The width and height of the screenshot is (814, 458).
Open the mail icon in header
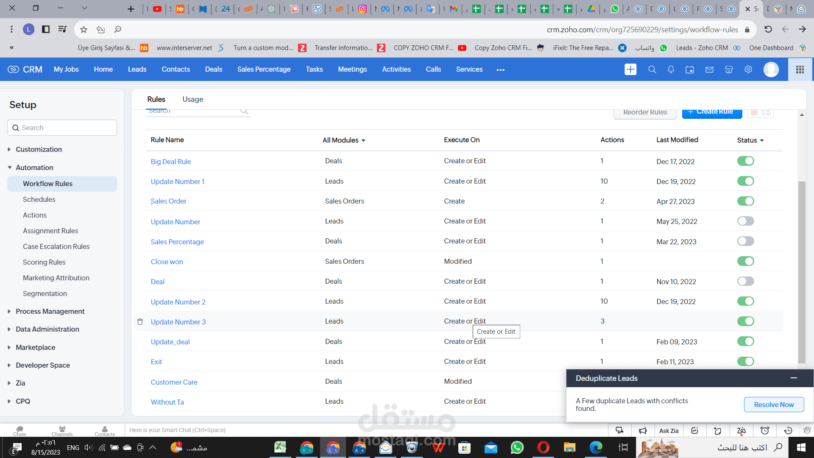709,69
